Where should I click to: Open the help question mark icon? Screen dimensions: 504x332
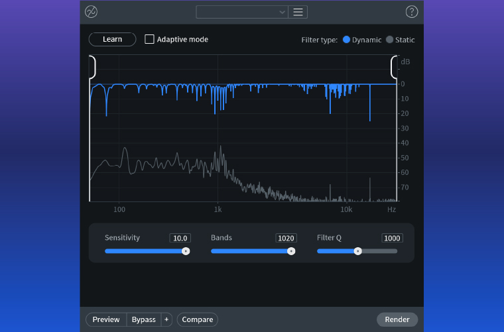click(x=411, y=12)
